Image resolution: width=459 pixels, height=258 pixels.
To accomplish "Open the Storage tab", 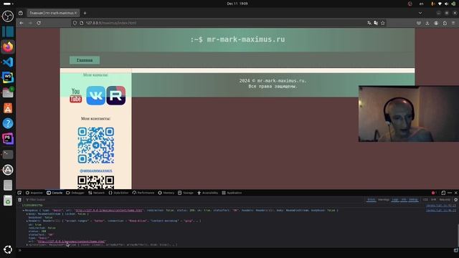I will coord(186,193).
